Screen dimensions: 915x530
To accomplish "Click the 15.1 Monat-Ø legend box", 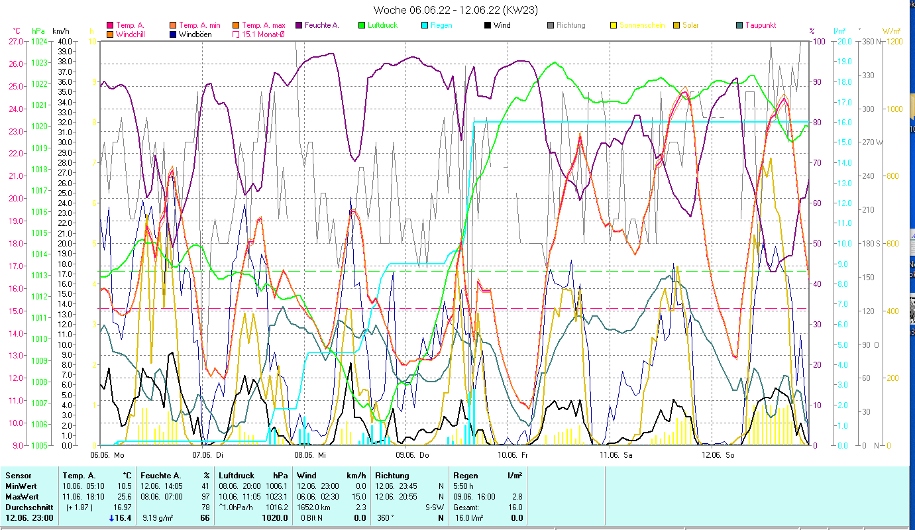I will (237, 34).
